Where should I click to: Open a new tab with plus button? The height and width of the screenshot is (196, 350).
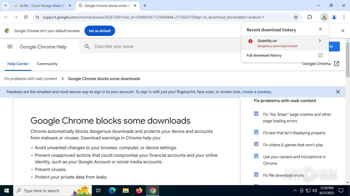point(145,5)
